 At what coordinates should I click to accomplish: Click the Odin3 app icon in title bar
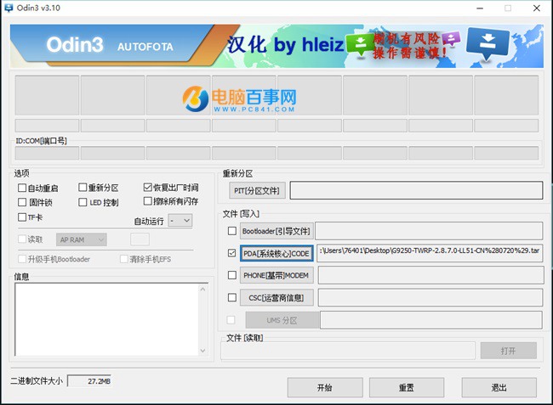point(9,8)
